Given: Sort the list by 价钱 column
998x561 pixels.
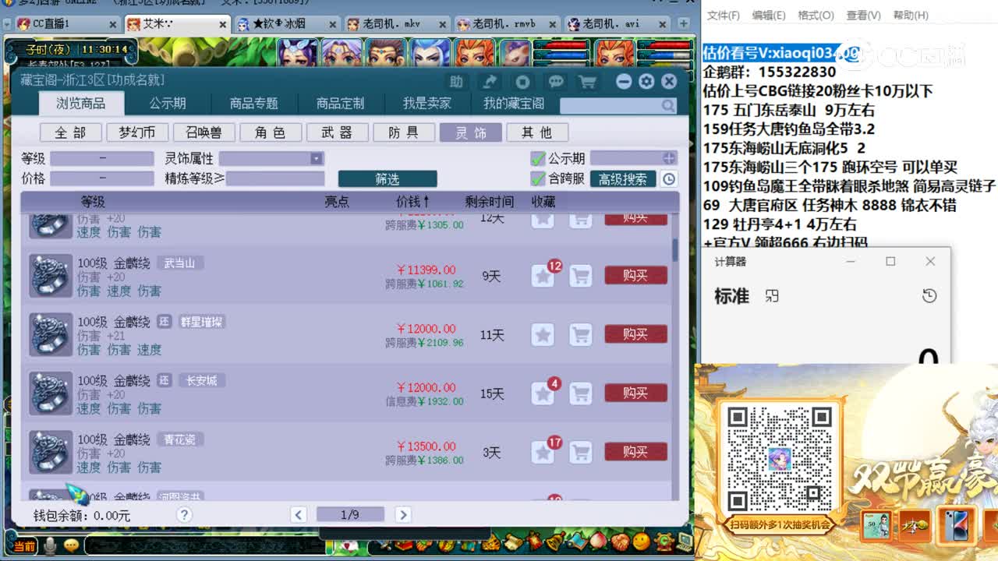Looking at the screenshot, I should 413,202.
